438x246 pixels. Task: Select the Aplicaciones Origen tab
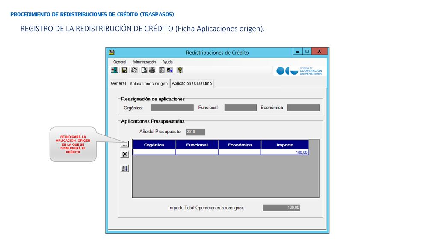pos(148,83)
